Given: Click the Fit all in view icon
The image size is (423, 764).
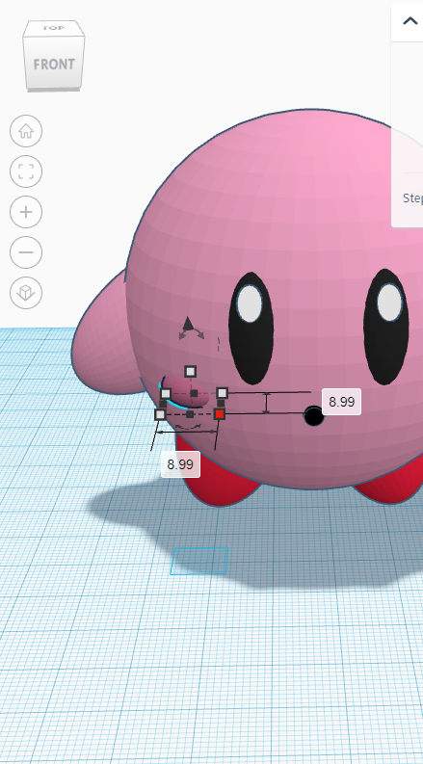Looking at the screenshot, I should click(26, 171).
